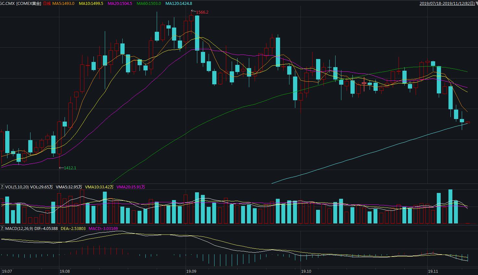The height and width of the screenshot is (275, 478).
Task: Click the 1566.2 high price marker
Action: tap(202, 12)
